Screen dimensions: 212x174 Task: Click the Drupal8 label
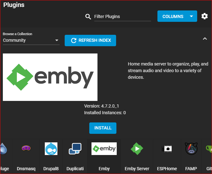[x=51, y=169]
